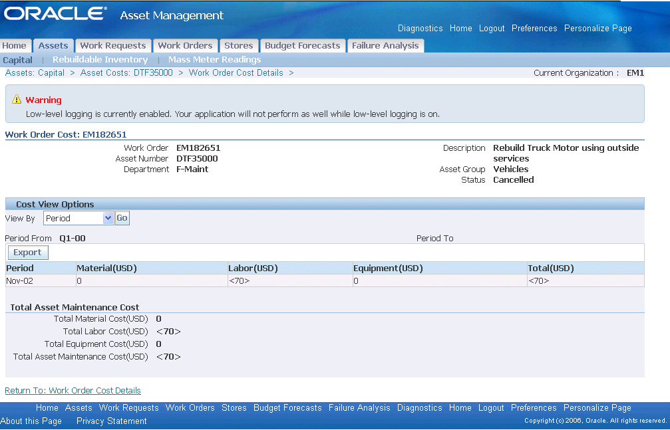Open the Failure Analysis tab

click(385, 46)
